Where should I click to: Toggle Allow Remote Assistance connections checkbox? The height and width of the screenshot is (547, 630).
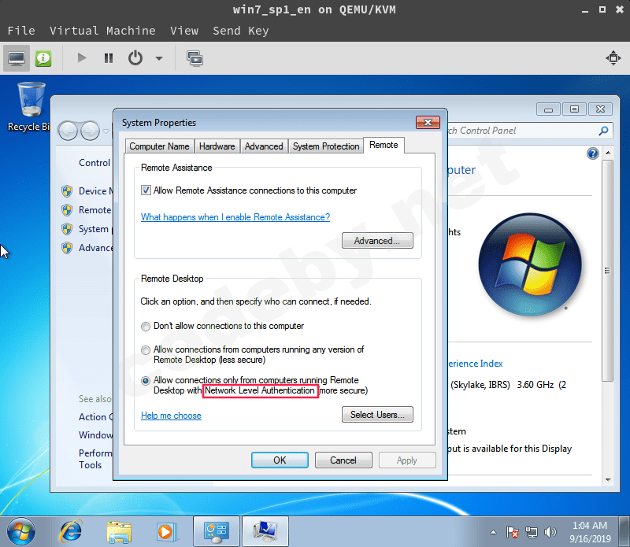[146, 190]
